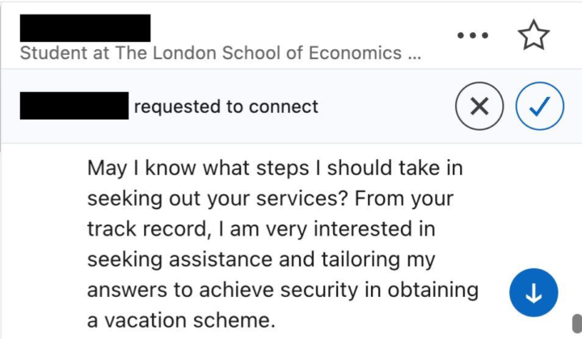This screenshot has width=582, height=339.
Task: Open the sender's profile name in header
Action: [x=85, y=27]
